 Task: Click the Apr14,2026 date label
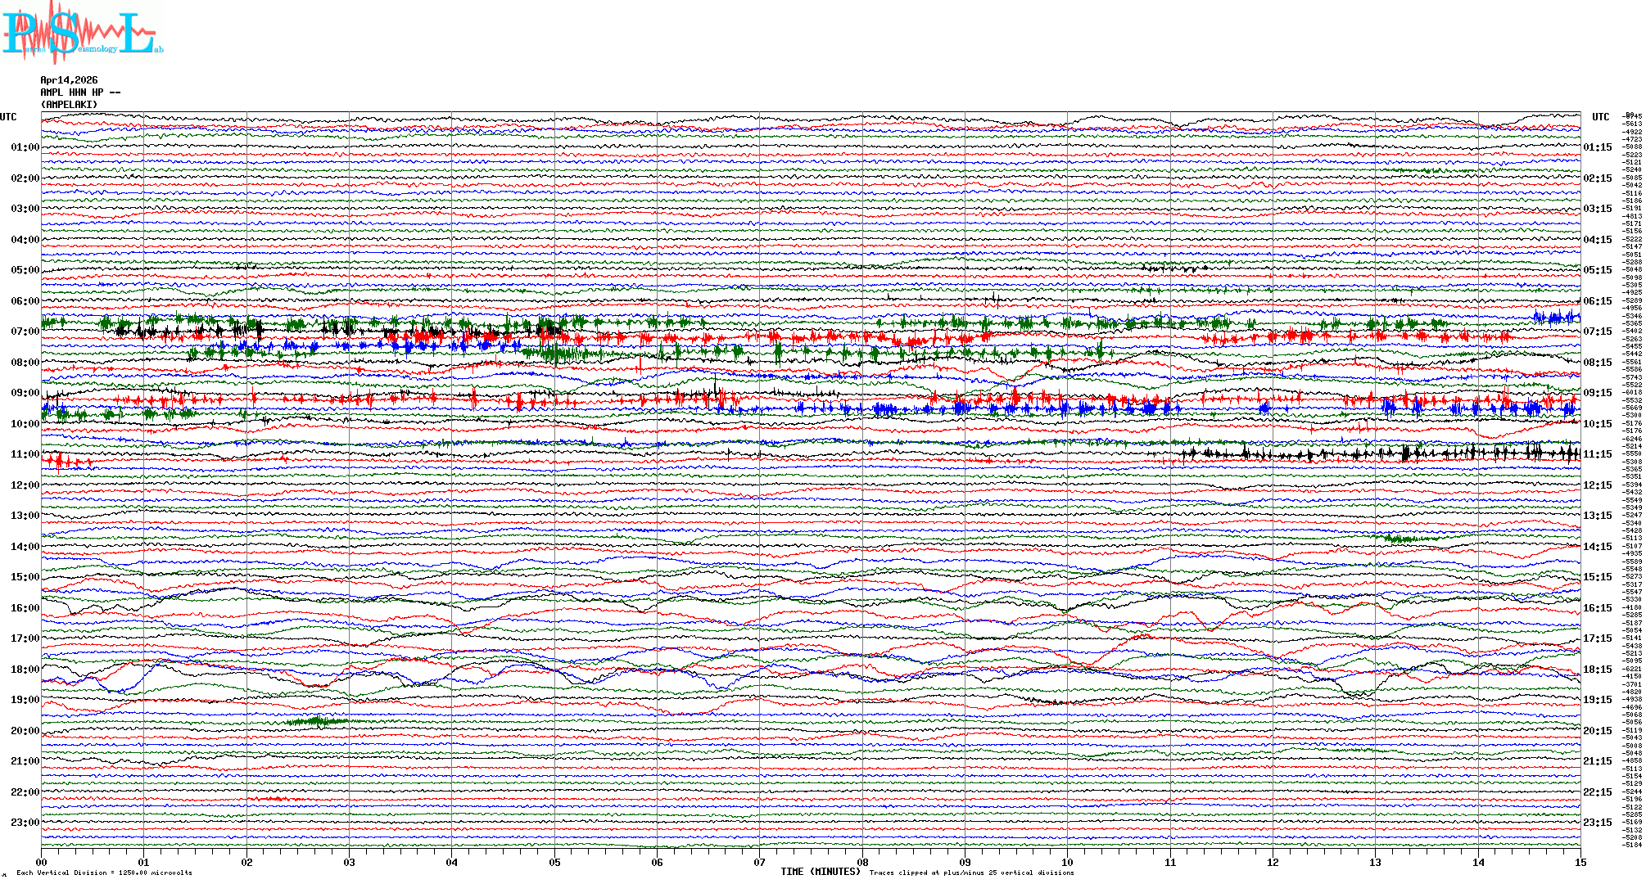click(x=69, y=80)
